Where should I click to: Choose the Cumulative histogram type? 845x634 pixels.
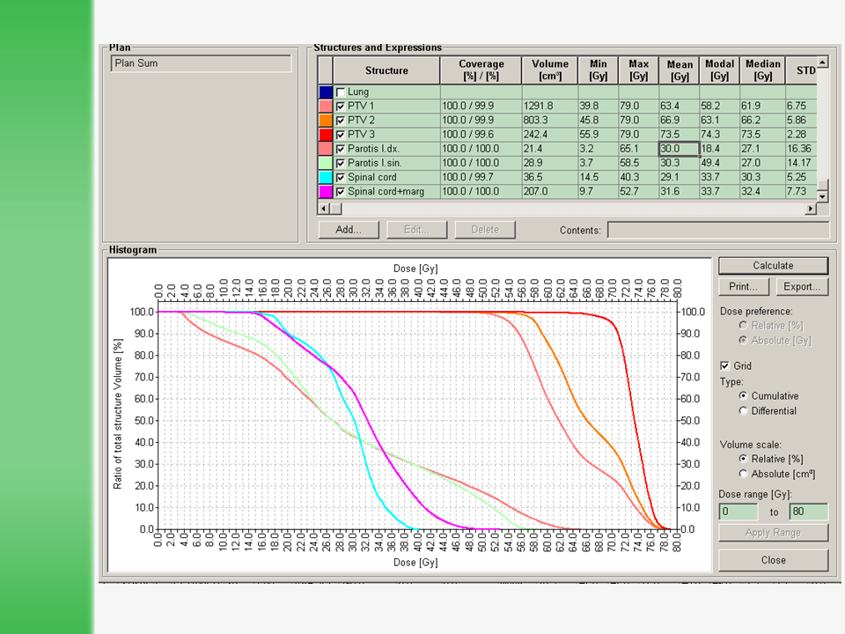(744, 396)
